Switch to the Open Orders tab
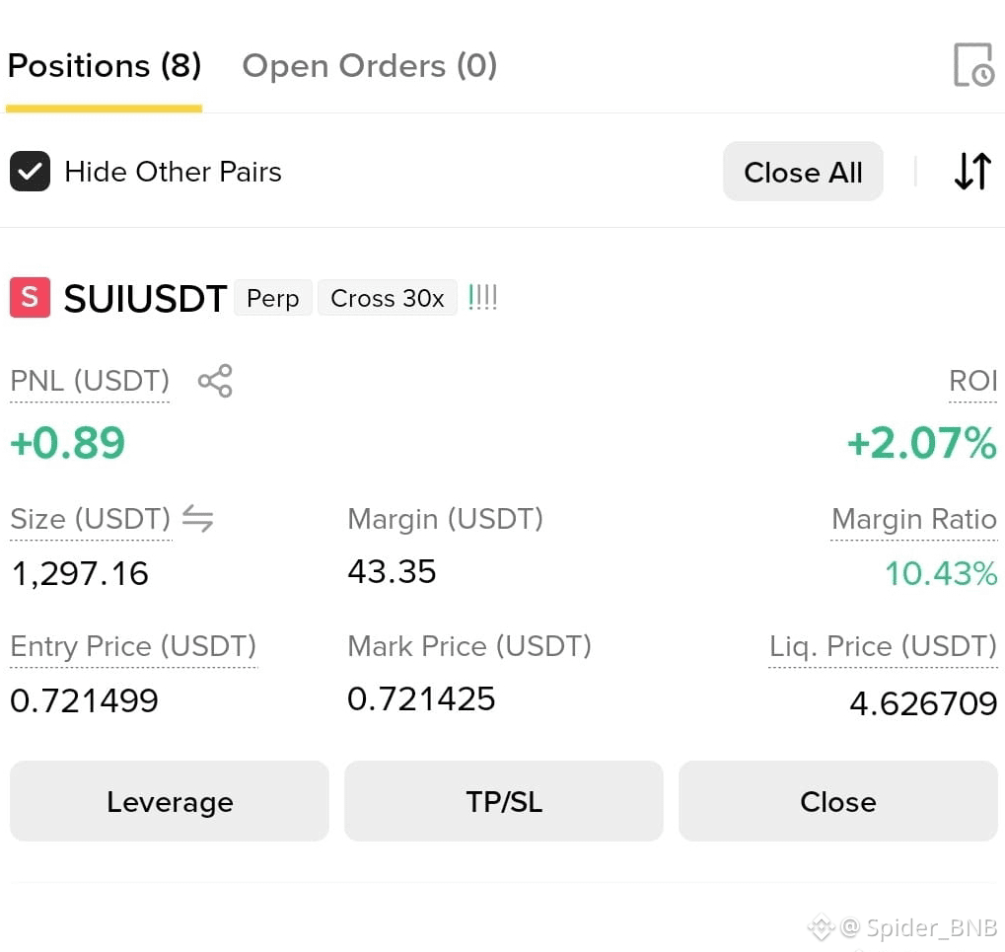Image resolution: width=1005 pixels, height=952 pixels. tap(369, 65)
